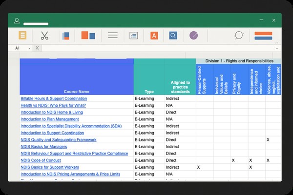Open NDIS Basics for Support Workers link
The height and width of the screenshot is (195, 293).
pyautogui.click(x=50, y=167)
